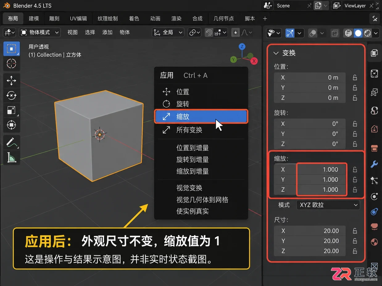Image resolution: width=382 pixels, height=286 pixels.
Task: Open the topmost cube properties tab
Action: click(x=374, y=53)
